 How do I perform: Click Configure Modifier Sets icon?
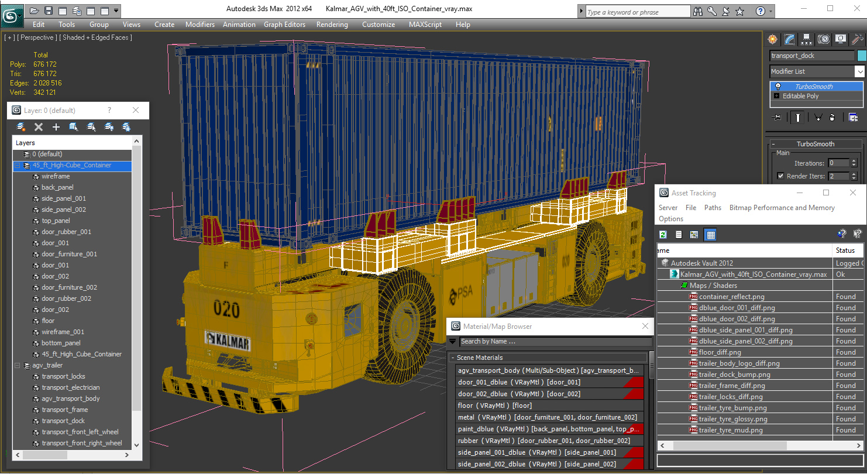853,117
